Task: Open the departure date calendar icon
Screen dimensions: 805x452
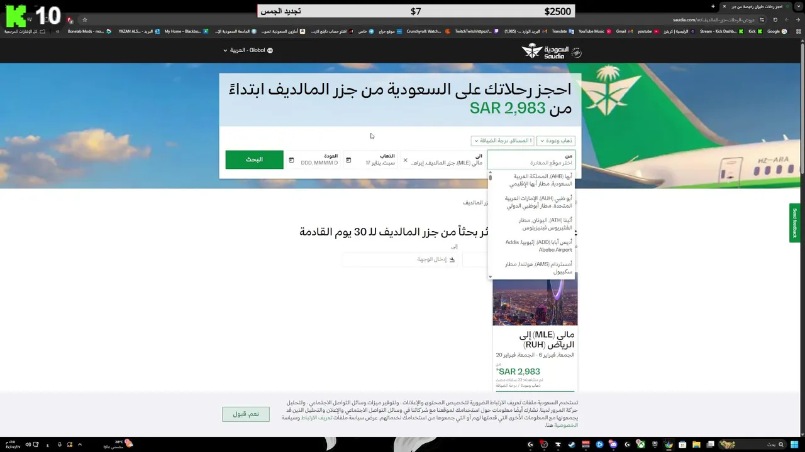Action: click(348, 160)
